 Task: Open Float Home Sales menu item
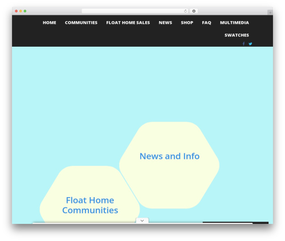coord(128,23)
